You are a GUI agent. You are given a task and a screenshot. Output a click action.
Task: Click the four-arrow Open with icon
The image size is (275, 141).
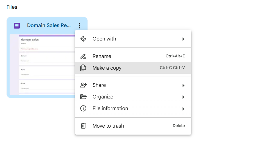coord(83,39)
